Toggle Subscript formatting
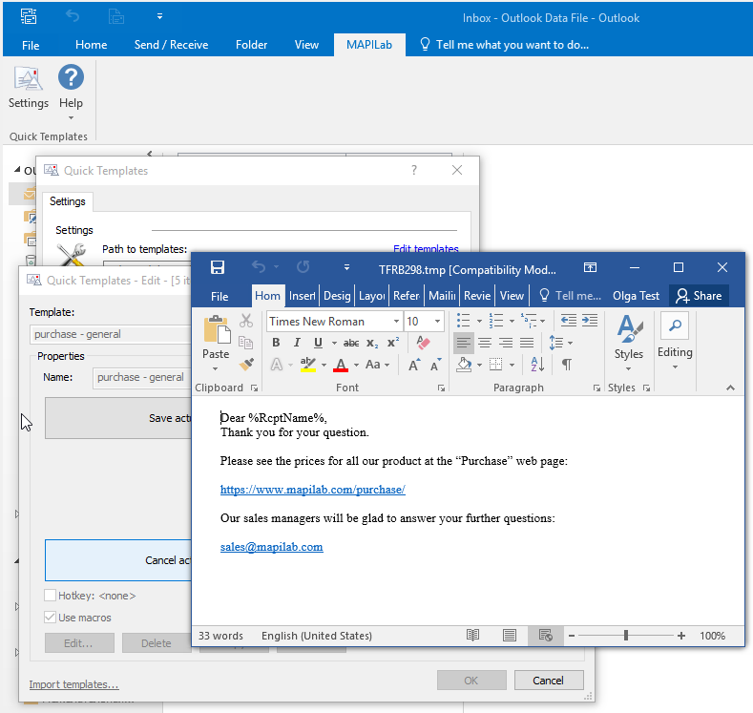The width and height of the screenshot is (753, 713). click(372, 343)
